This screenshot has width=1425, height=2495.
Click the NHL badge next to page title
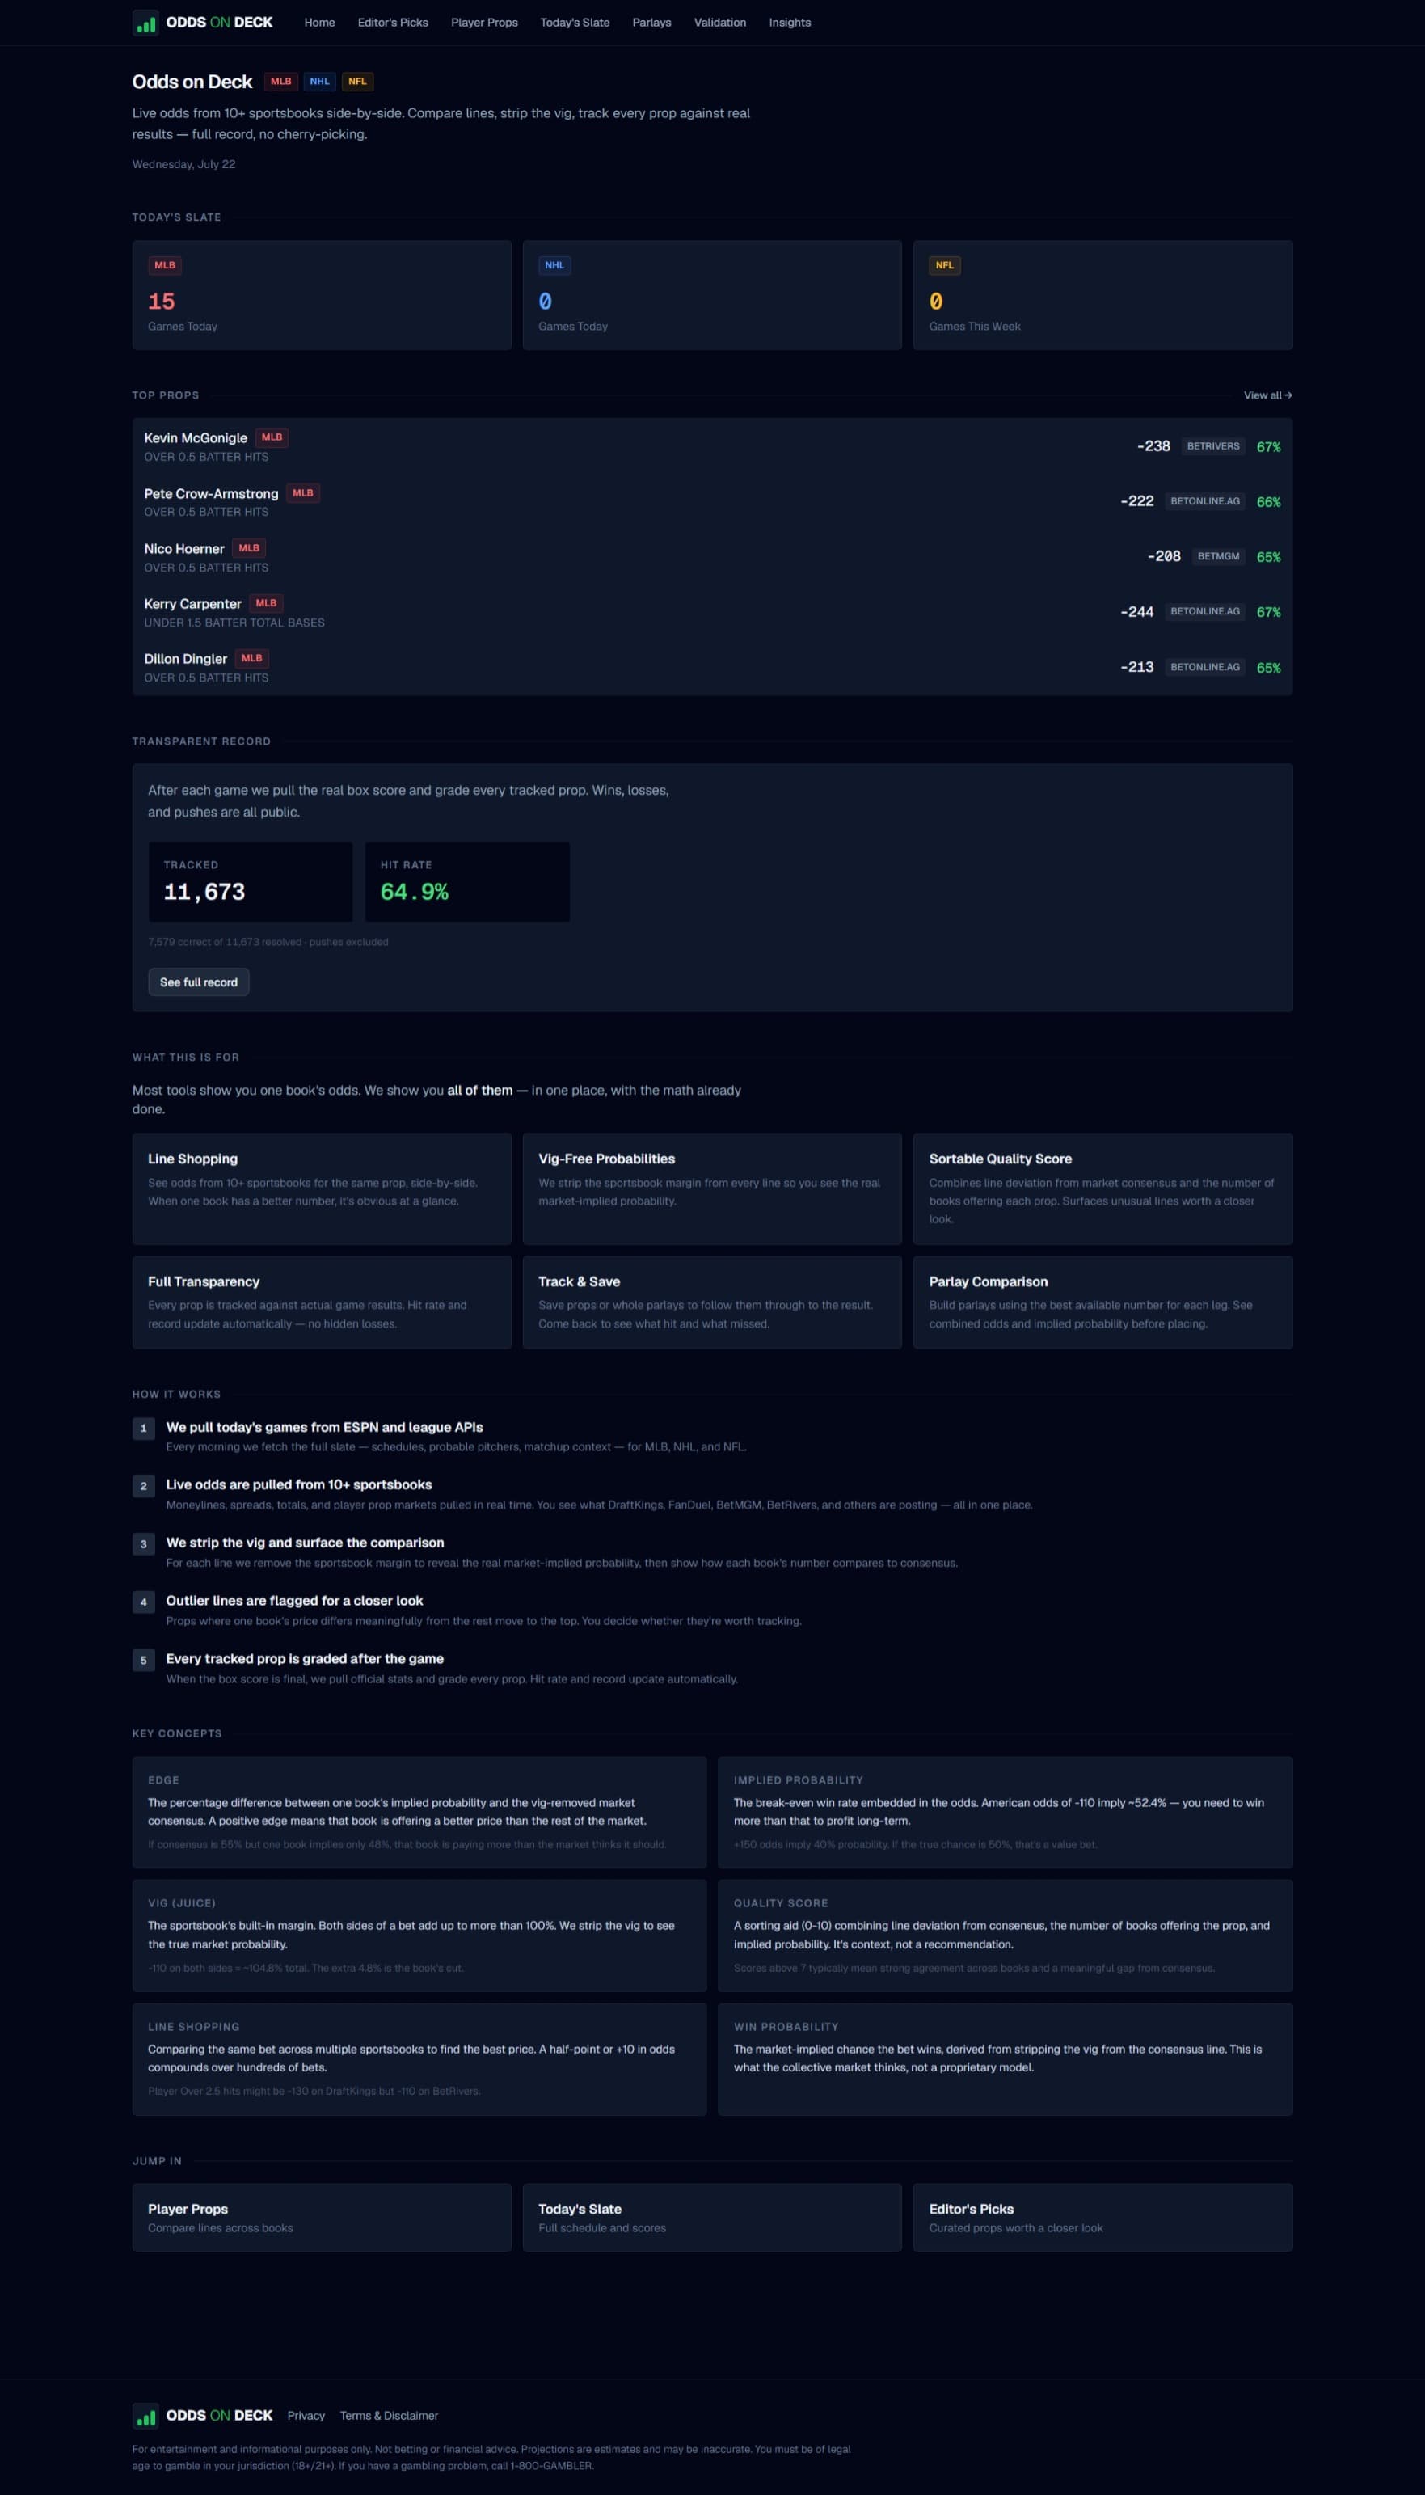pyautogui.click(x=319, y=81)
